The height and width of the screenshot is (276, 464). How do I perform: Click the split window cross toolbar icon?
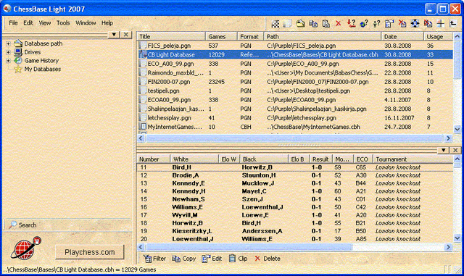441,24
